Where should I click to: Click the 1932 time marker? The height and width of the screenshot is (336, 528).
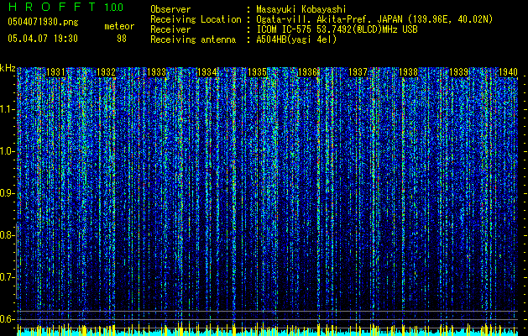click(106, 72)
